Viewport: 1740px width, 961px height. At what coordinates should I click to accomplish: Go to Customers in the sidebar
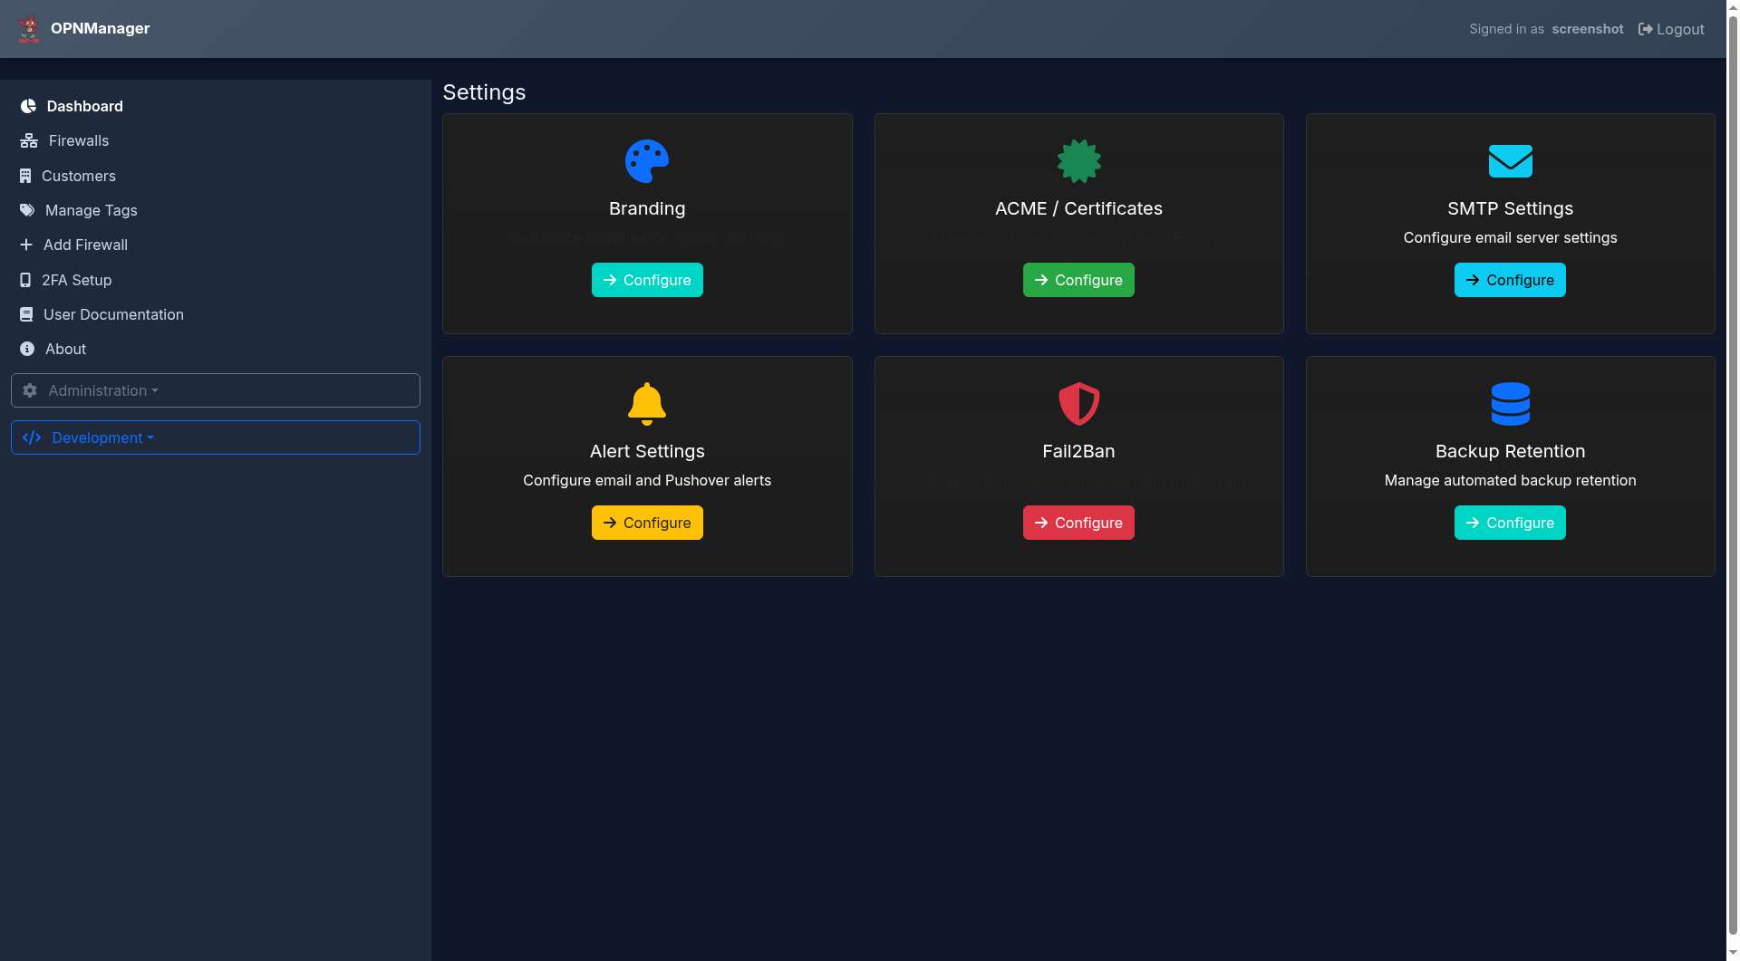78,176
